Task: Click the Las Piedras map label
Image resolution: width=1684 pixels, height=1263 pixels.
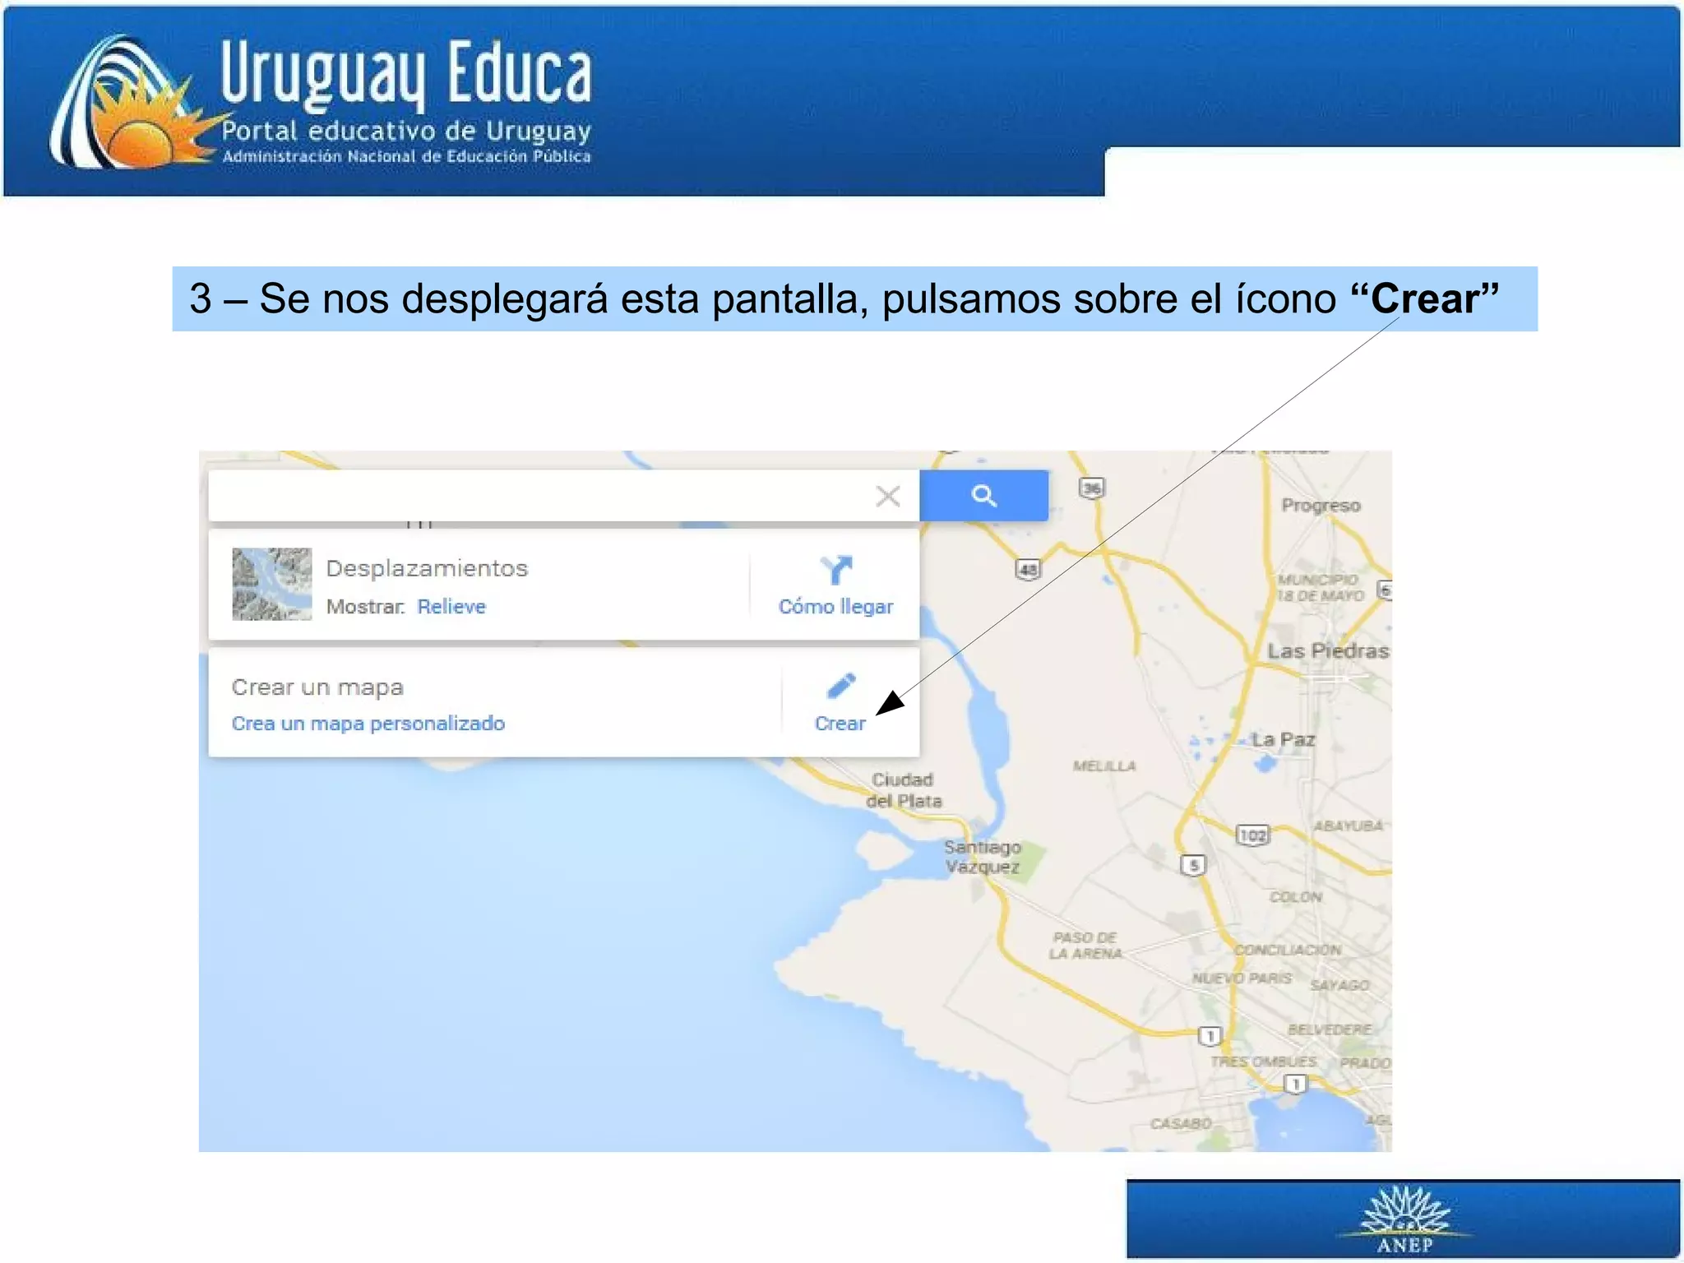Action: coord(1327,651)
